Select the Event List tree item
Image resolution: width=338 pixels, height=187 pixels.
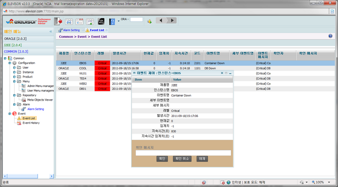29,118
